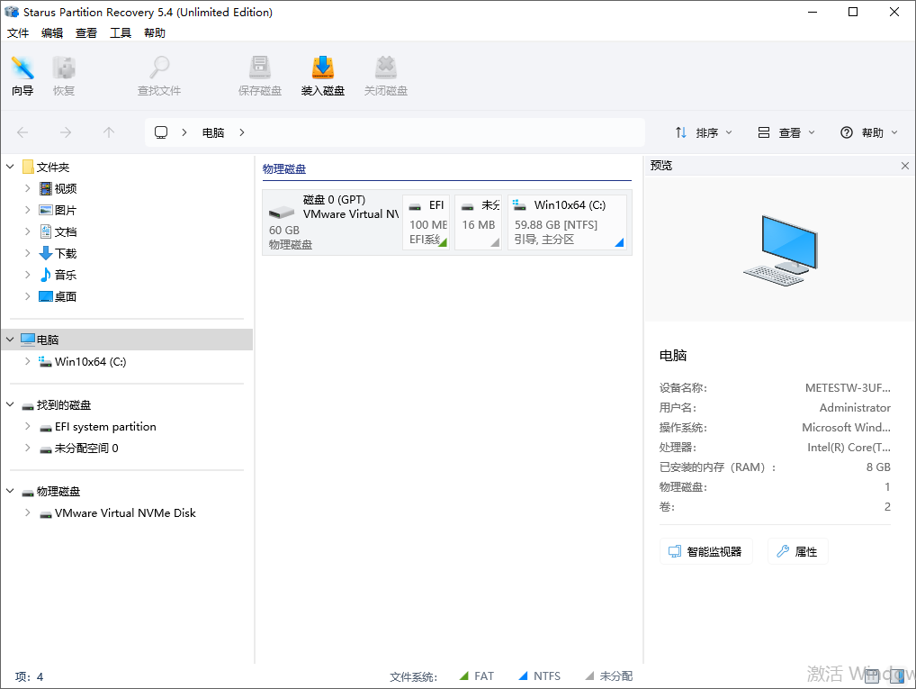Click the METESTW-3UF... device name value
Screen dimensions: 916x689
click(x=848, y=388)
